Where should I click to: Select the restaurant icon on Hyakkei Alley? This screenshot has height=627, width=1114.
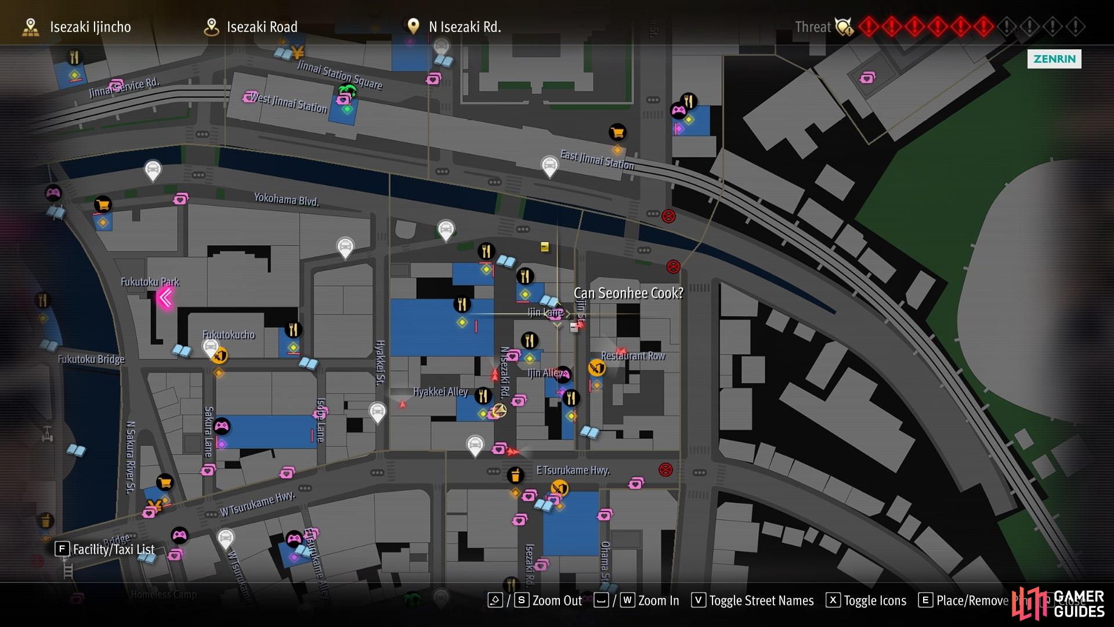[x=483, y=396]
